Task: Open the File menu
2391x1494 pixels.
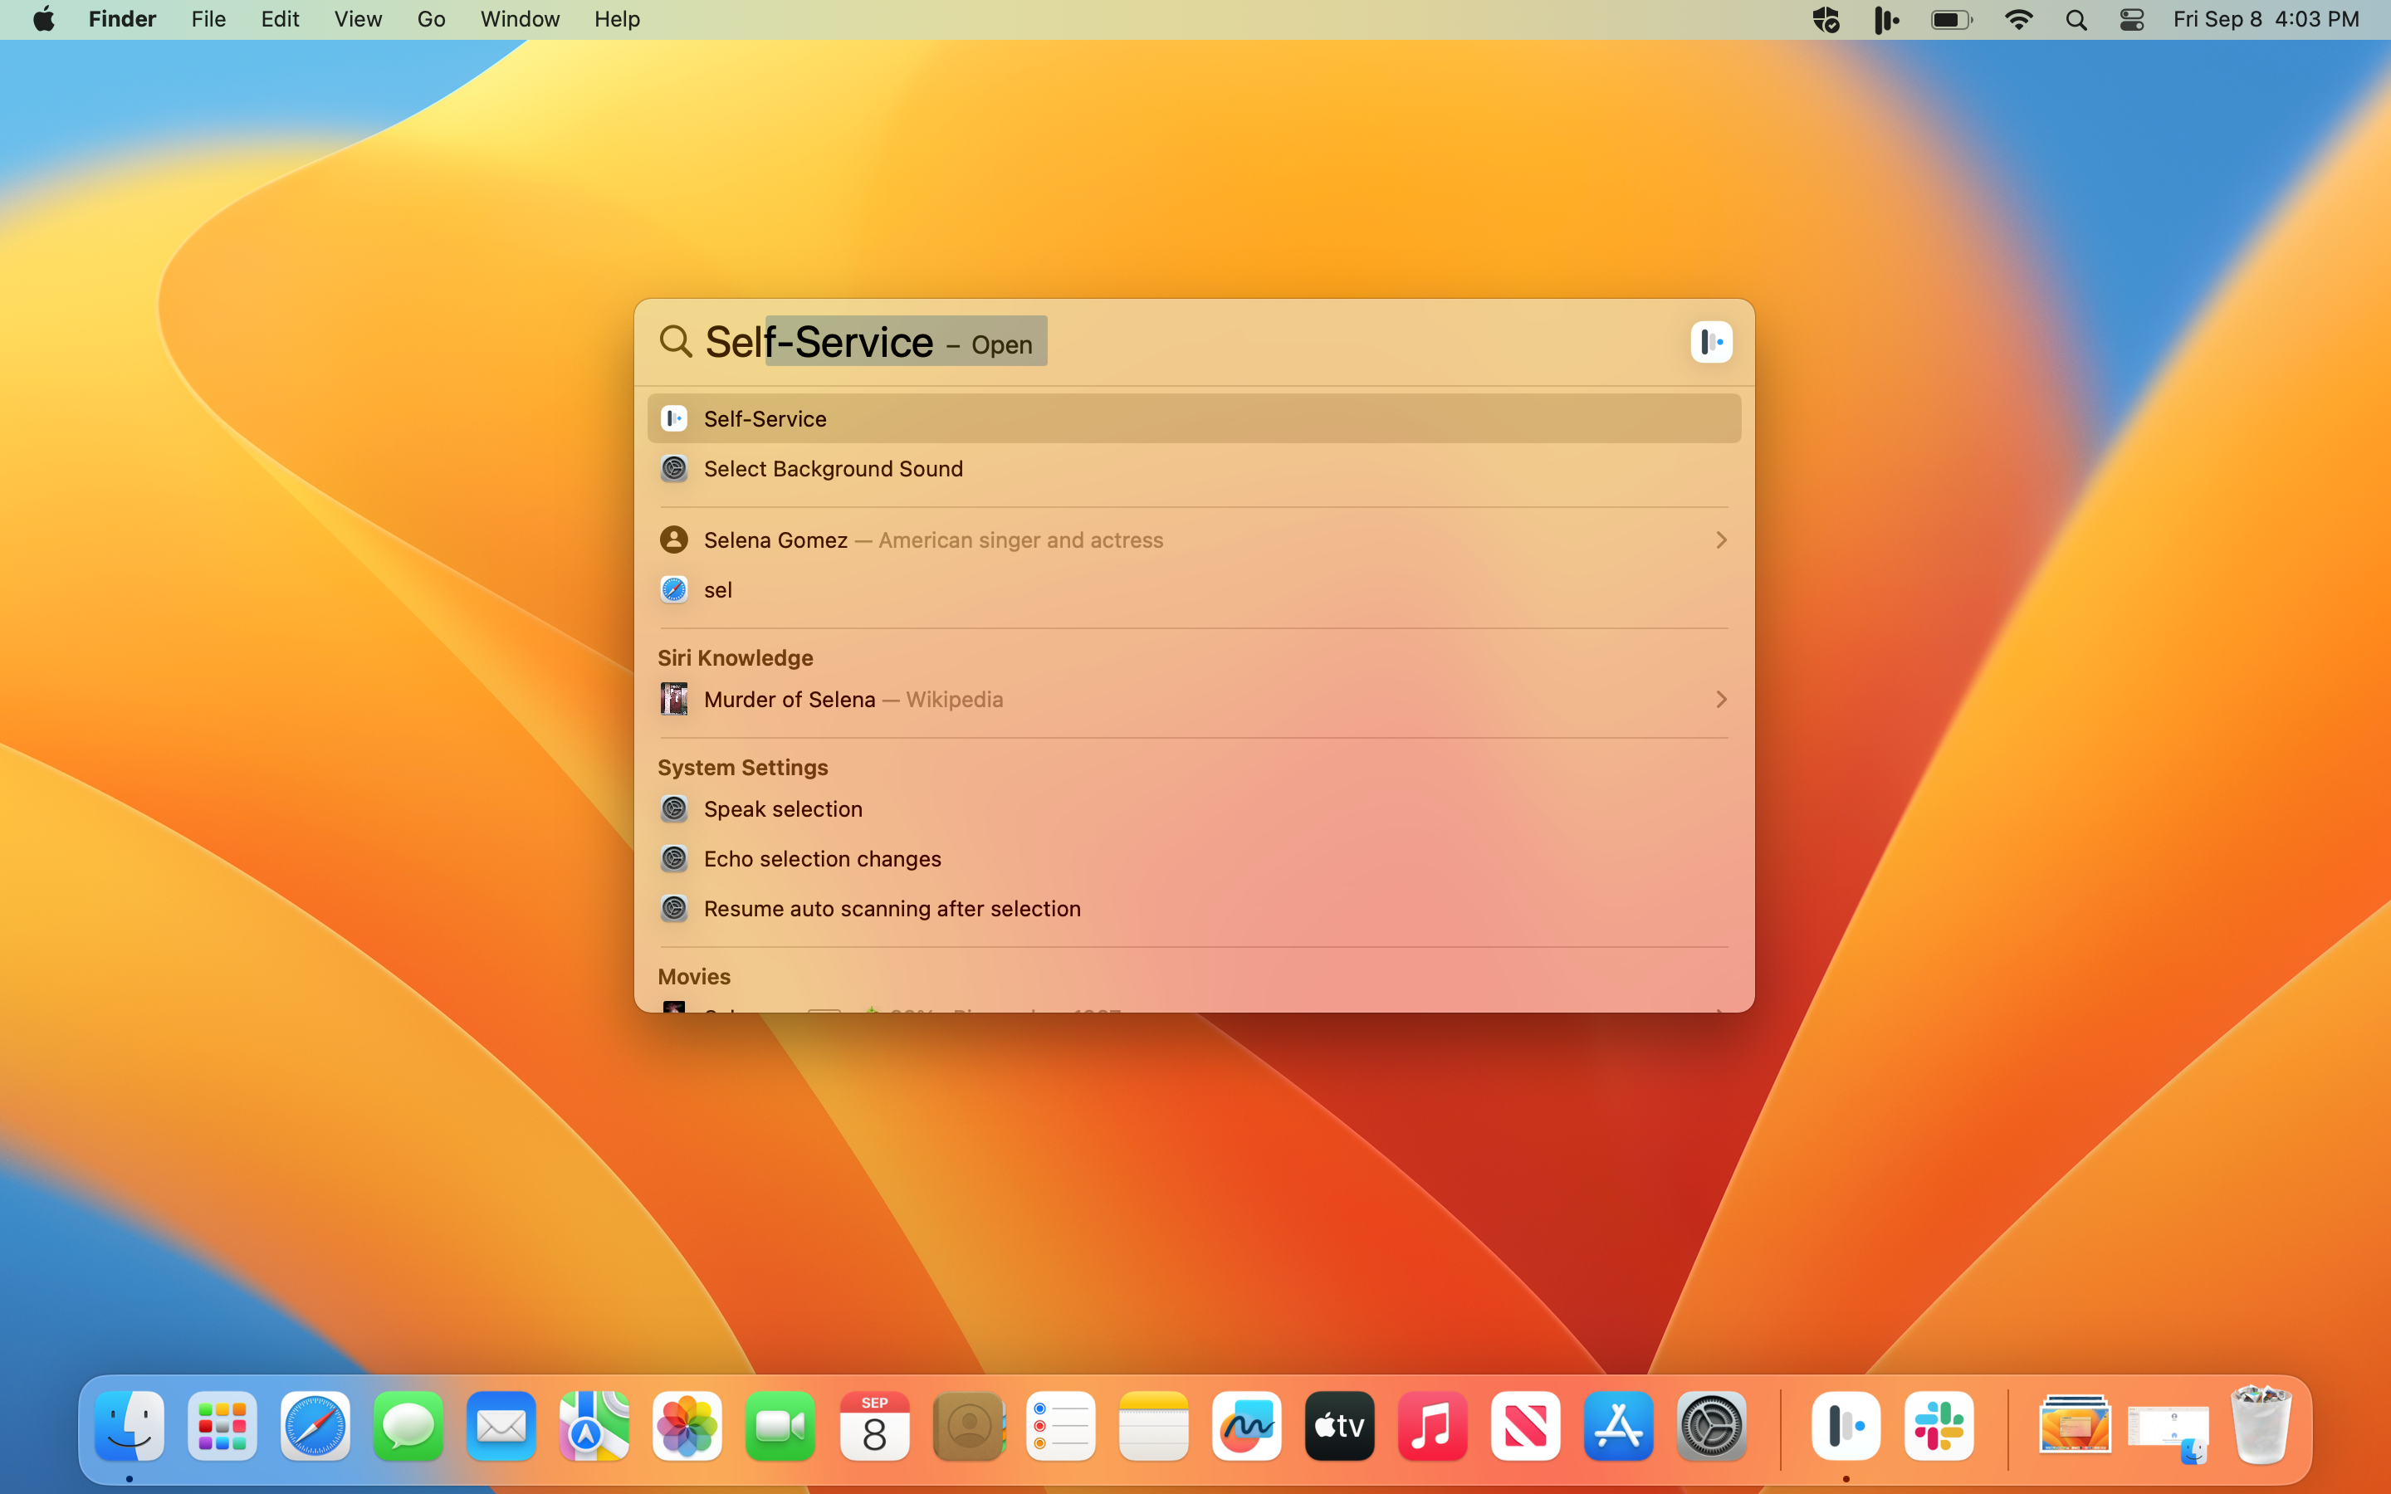Action: [x=208, y=20]
